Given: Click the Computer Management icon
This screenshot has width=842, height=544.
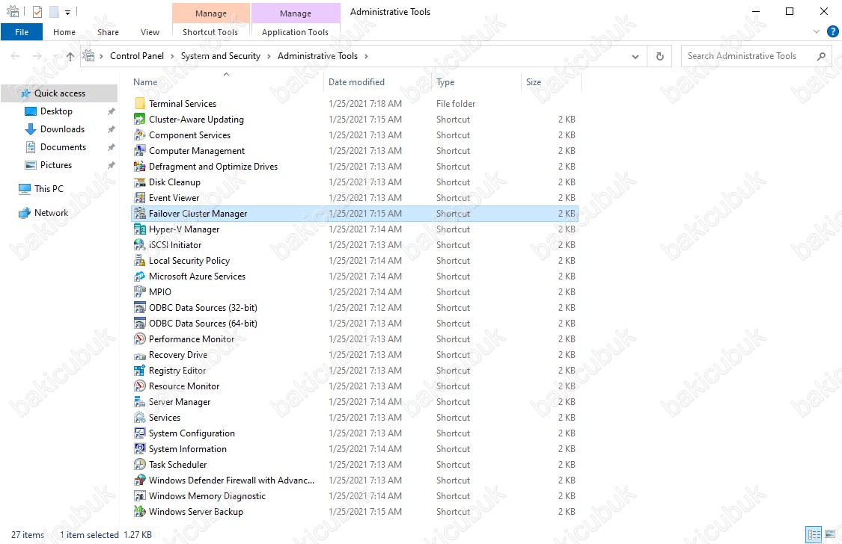Looking at the screenshot, I should point(140,151).
